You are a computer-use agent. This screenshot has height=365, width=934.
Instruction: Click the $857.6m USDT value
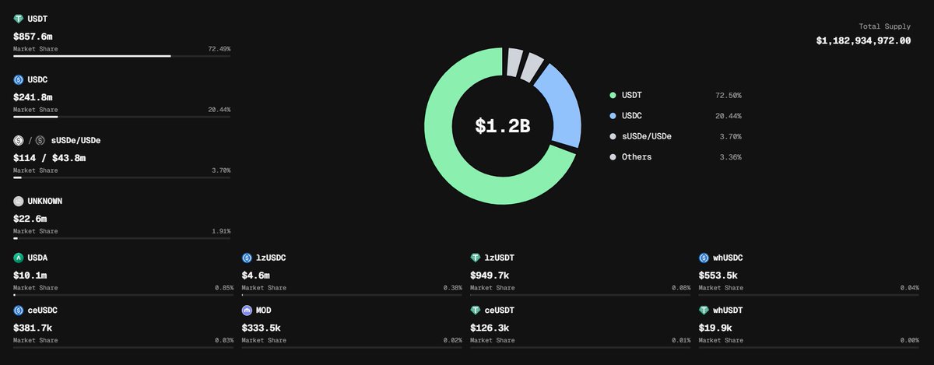[x=33, y=36]
